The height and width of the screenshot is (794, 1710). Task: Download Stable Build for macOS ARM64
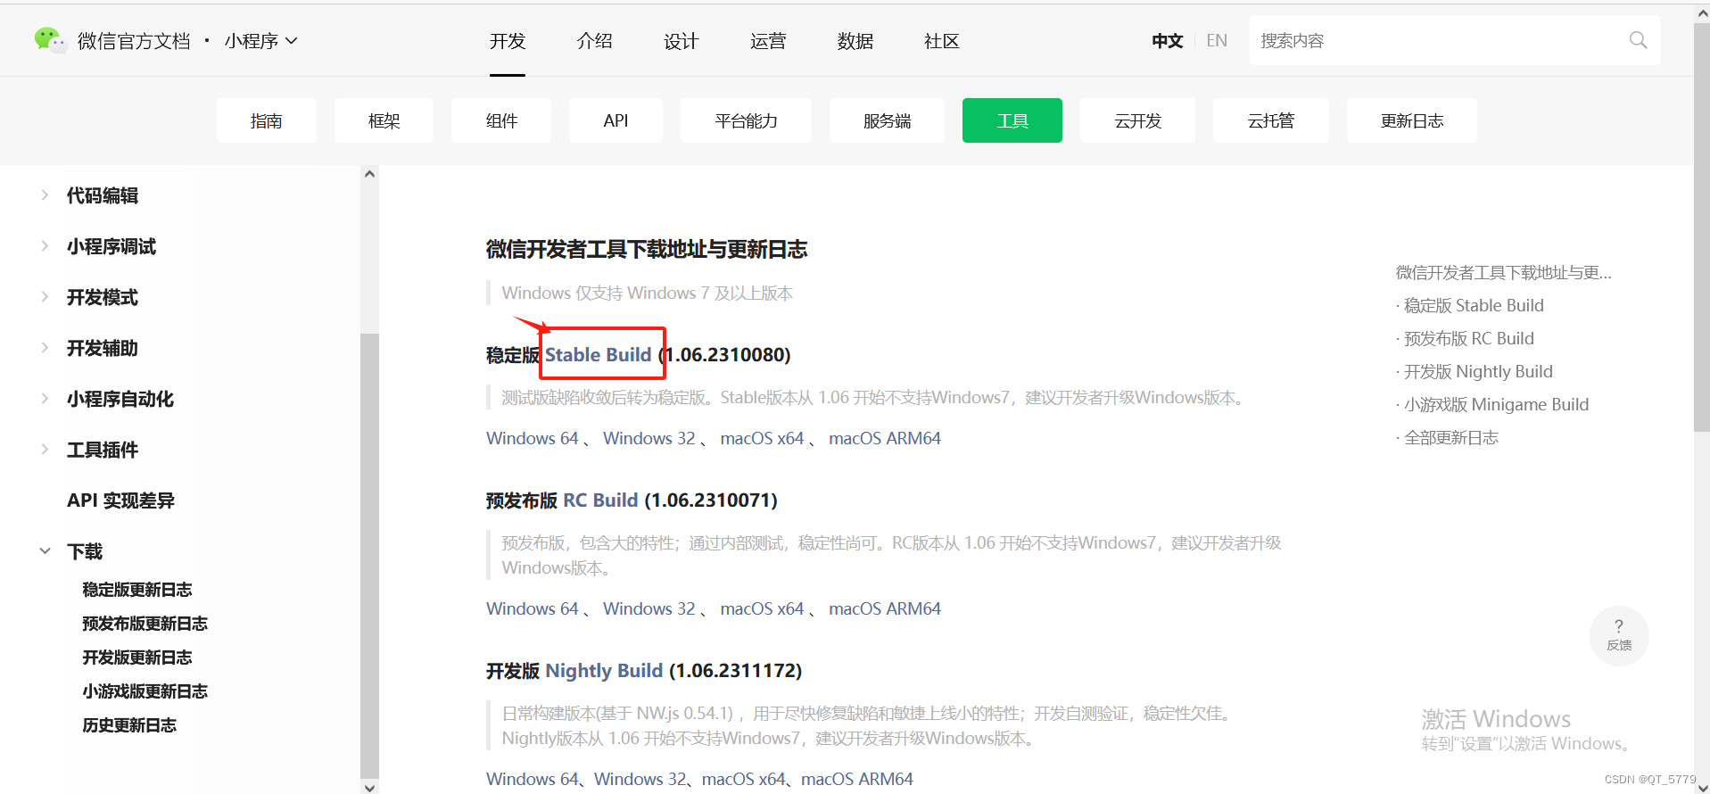pos(885,438)
